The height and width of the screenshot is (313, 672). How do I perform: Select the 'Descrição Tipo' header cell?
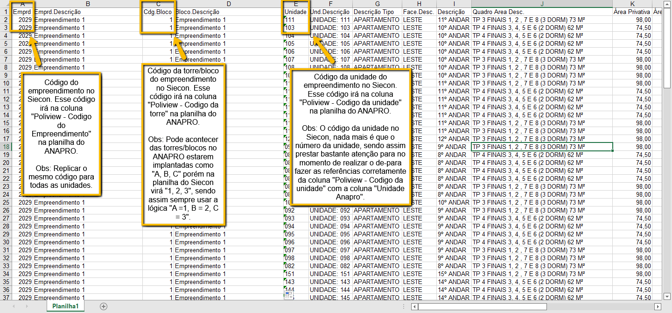[x=377, y=12]
